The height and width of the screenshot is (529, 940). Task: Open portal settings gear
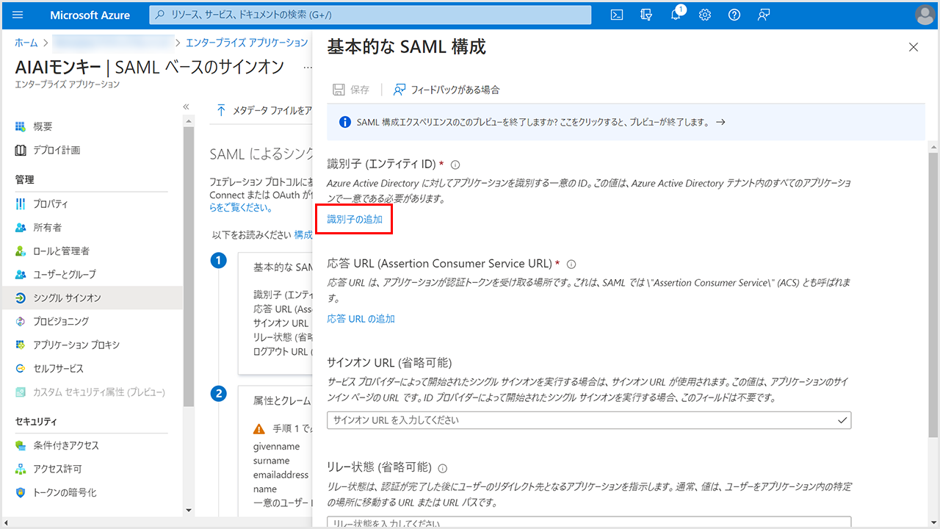pos(705,15)
